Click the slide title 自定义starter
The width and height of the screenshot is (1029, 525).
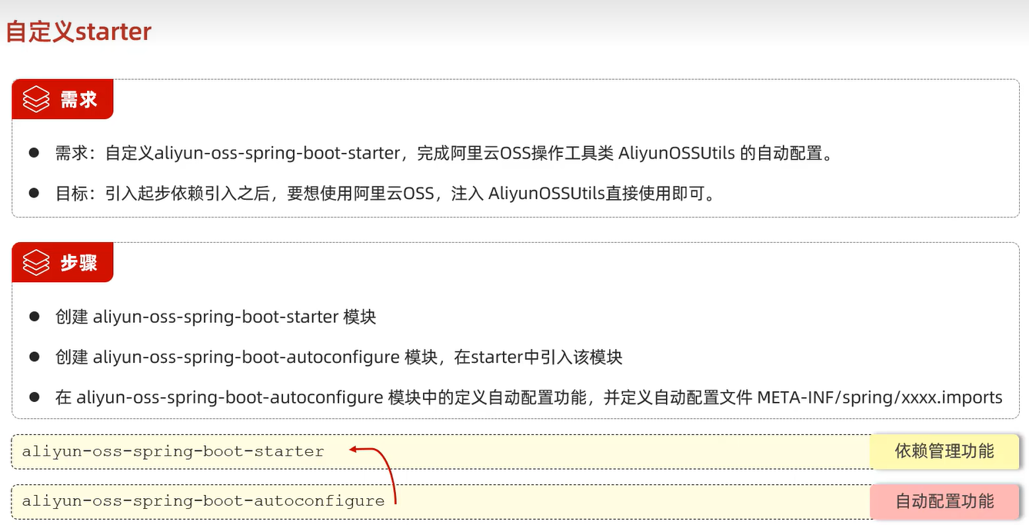pyautogui.click(x=78, y=32)
